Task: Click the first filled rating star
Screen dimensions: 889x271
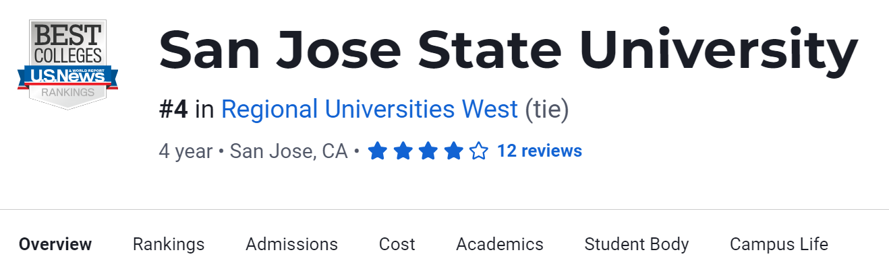Action: pyautogui.click(x=377, y=151)
